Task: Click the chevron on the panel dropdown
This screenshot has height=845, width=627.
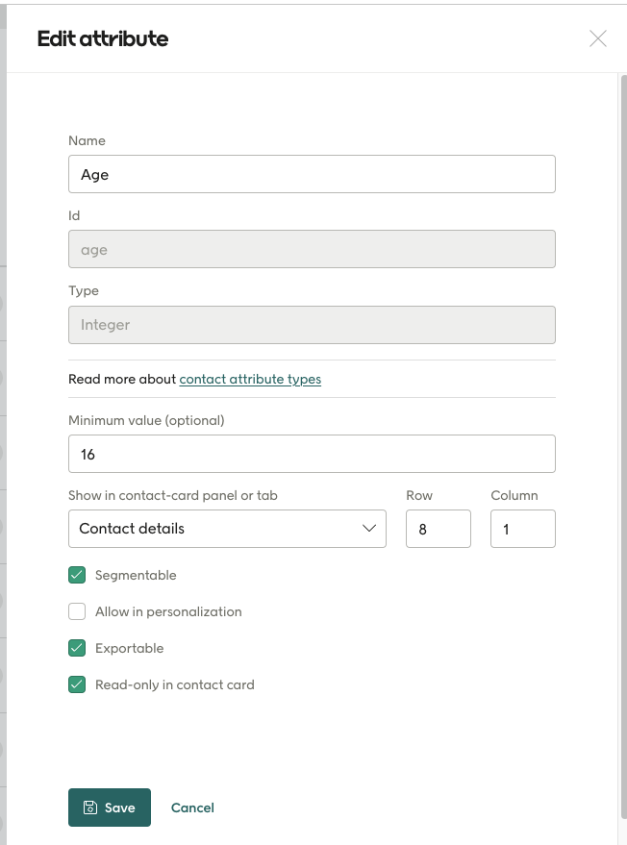Action: click(370, 529)
